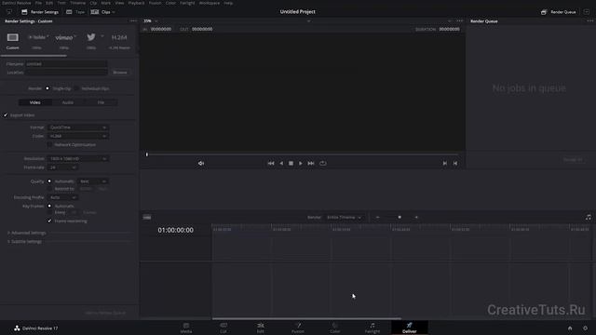The height and width of the screenshot is (335, 596).
Task: Toggle the Render Settings panel button
Action: coord(40,12)
